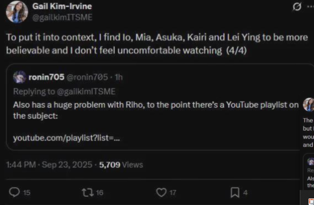Screen dimensions: 314x205
Task: Open the three-dot more options menu
Action: coord(310,7)
